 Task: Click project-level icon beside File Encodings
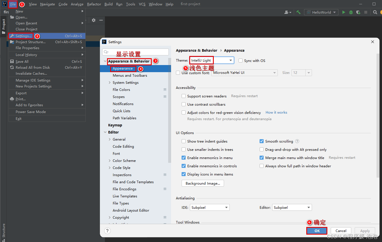point(165,189)
